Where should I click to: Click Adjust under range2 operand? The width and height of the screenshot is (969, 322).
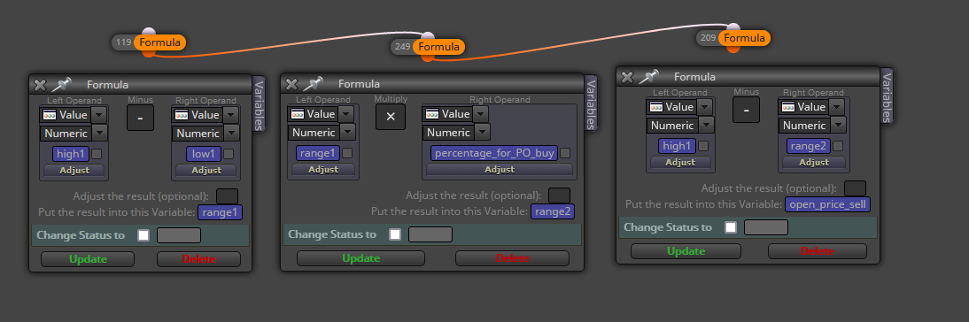[814, 162]
